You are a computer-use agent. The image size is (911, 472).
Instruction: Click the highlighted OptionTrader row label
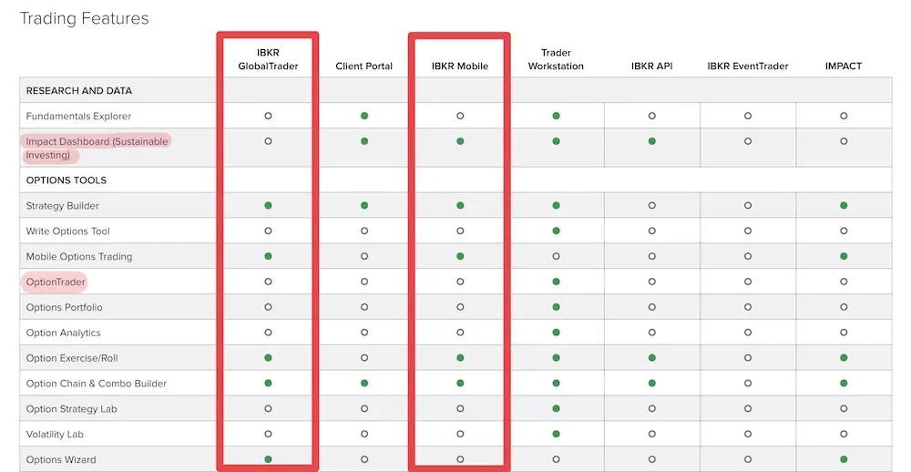(56, 282)
